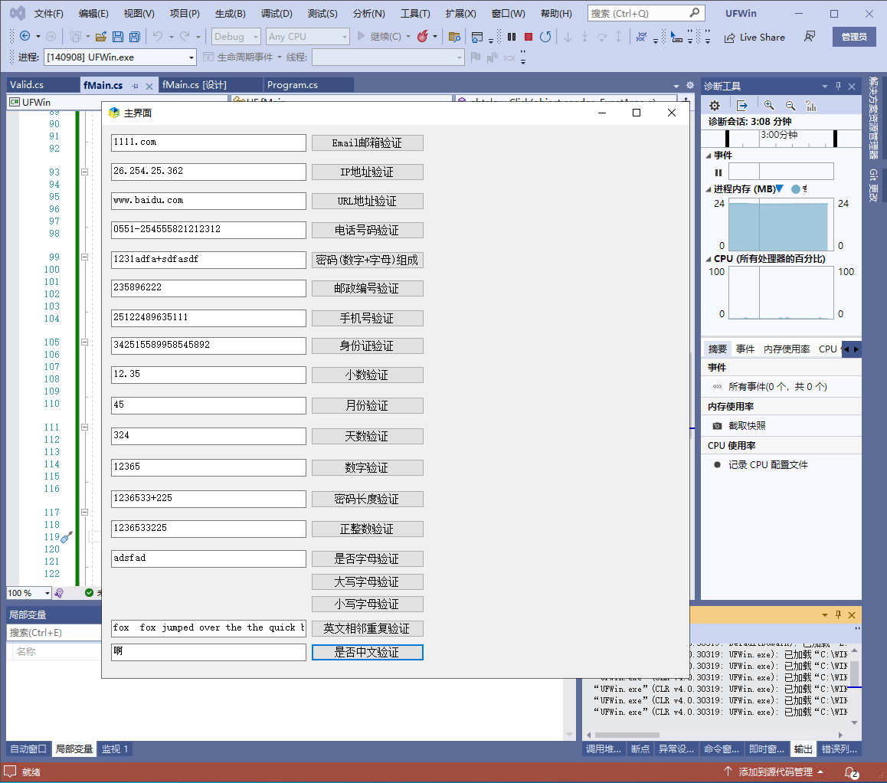The image size is (887, 783).
Task: Click the notifications bell in status bar
Action: (x=851, y=772)
